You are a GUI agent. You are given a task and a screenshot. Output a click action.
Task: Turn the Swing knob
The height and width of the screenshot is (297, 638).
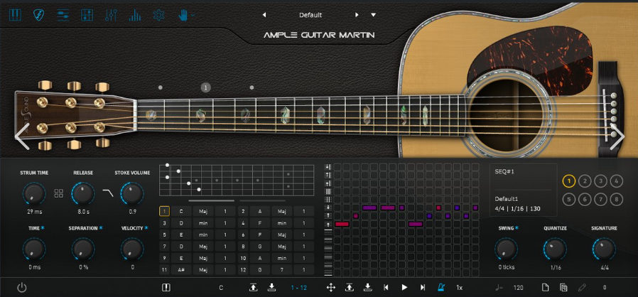pyautogui.click(x=506, y=249)
